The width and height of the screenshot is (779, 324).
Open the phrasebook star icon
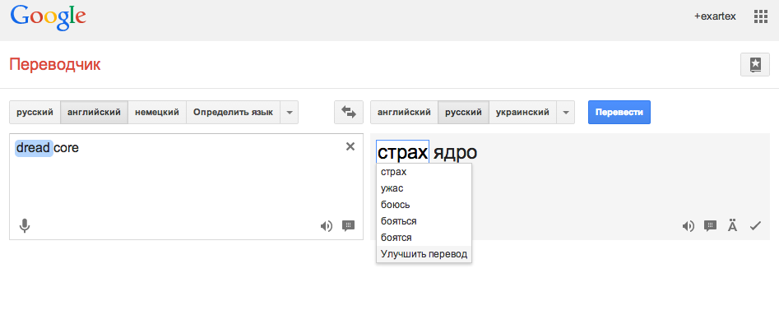tap(755, 65)
